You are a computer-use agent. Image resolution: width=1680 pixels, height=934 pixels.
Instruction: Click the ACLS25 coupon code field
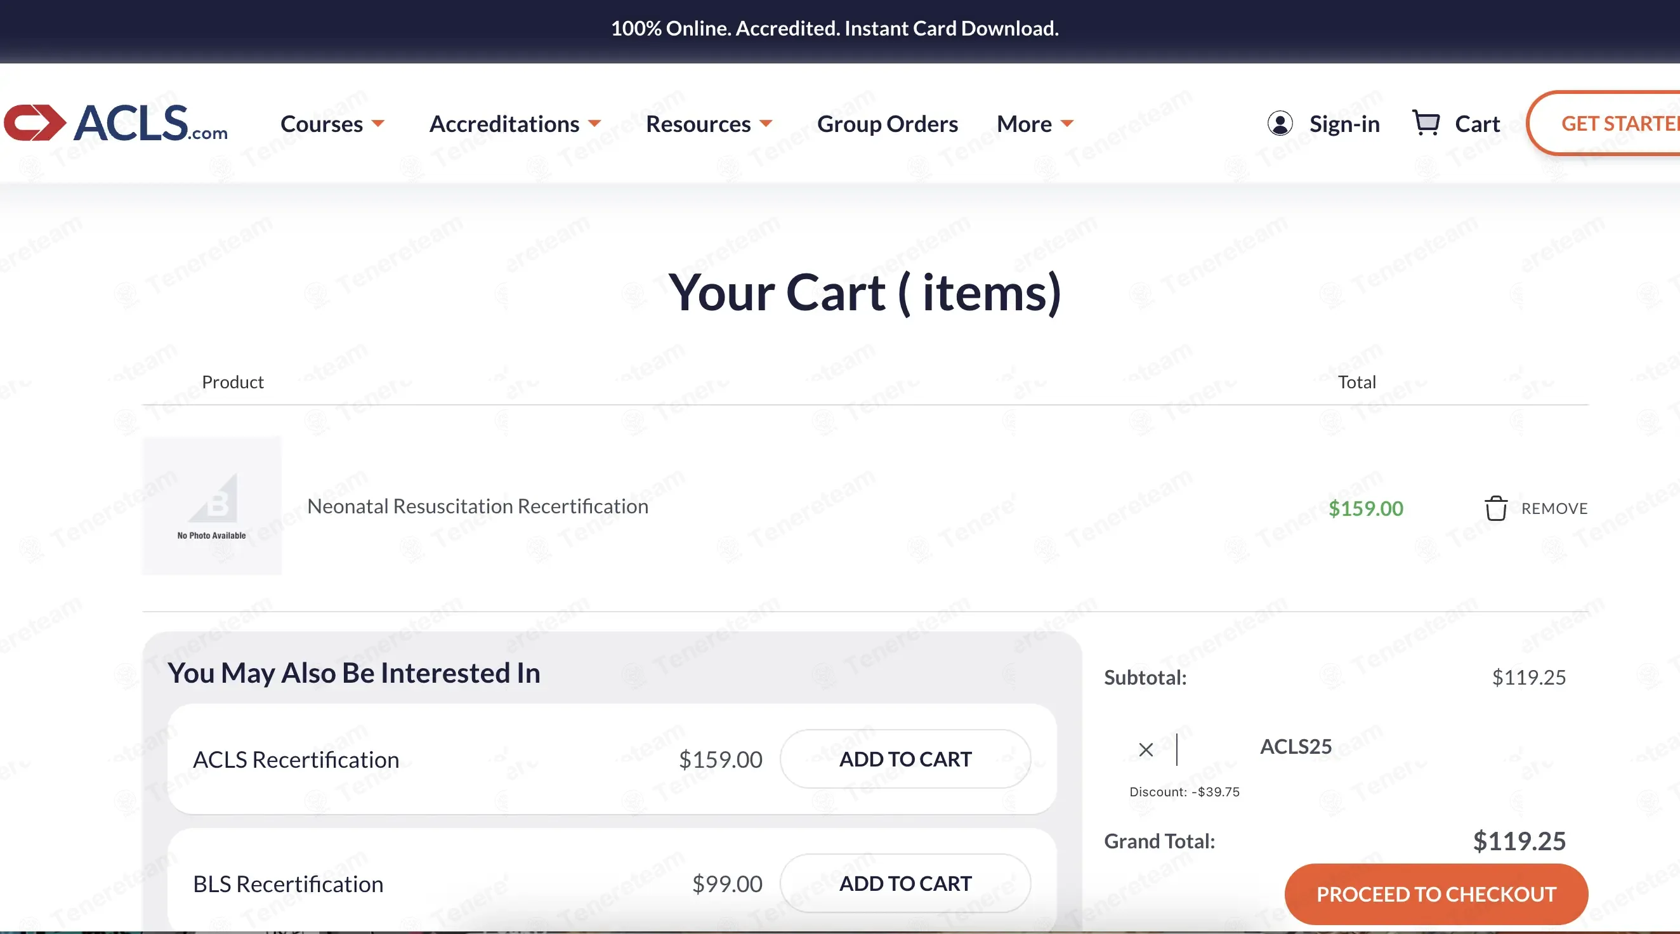tap(1370, 747)
